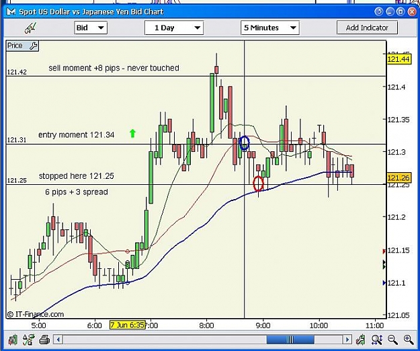Click the red triangle marker near 121.15
This screenshot has width=420, height=351.
(x=384, y=251)
